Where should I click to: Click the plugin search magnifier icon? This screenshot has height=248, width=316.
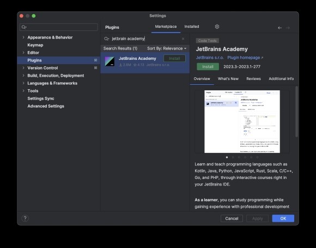[x=106, y=39]
